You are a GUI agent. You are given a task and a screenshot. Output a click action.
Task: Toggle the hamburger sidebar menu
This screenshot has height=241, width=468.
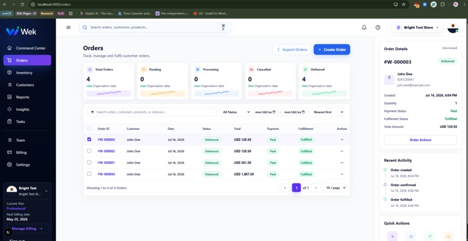coord(69,27)
